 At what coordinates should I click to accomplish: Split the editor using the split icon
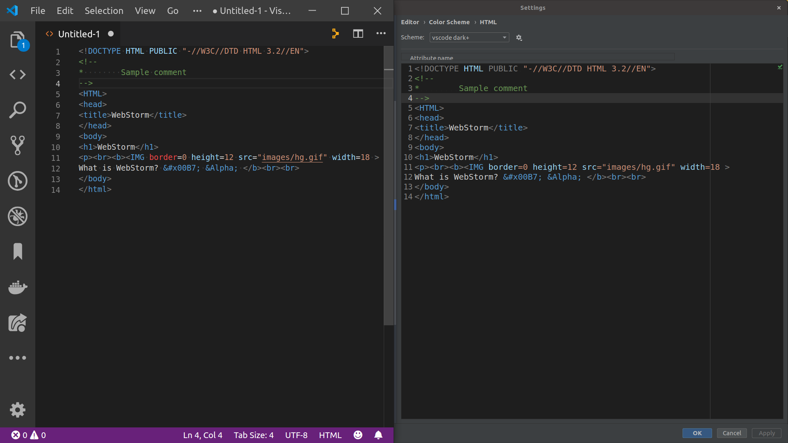(x=358, y=34)
